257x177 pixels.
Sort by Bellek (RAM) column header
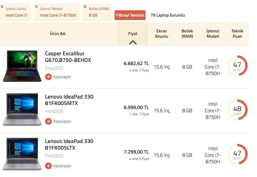[187, 34]
